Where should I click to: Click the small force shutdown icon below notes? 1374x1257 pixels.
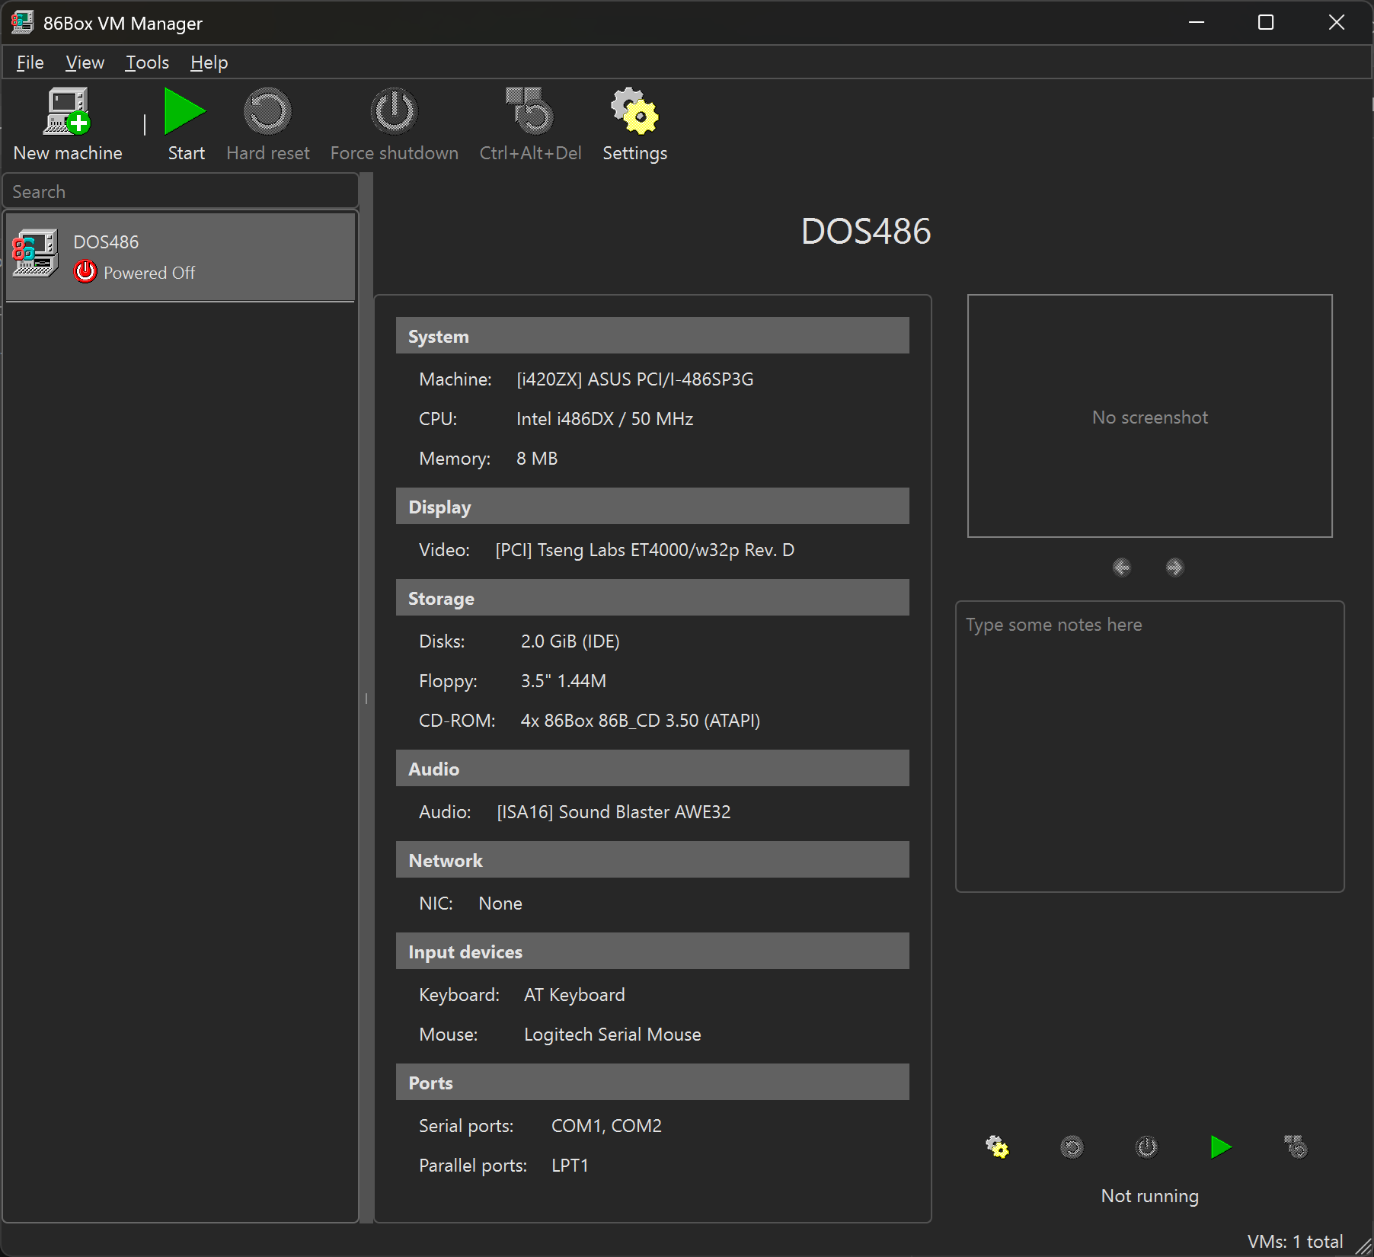[1146, 1147]
